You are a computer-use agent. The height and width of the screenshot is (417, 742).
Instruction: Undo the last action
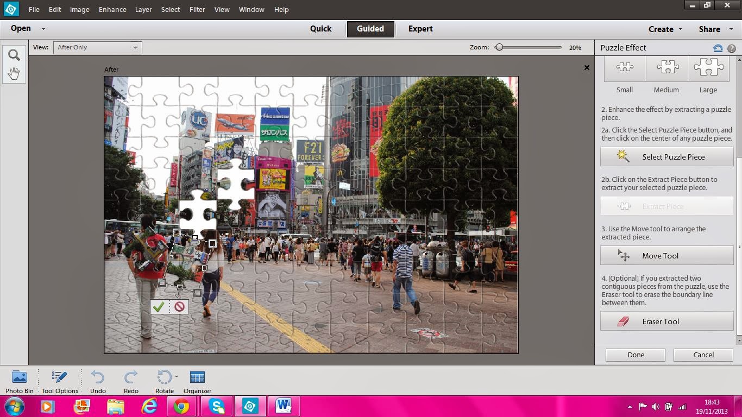(x=98, y=381)
